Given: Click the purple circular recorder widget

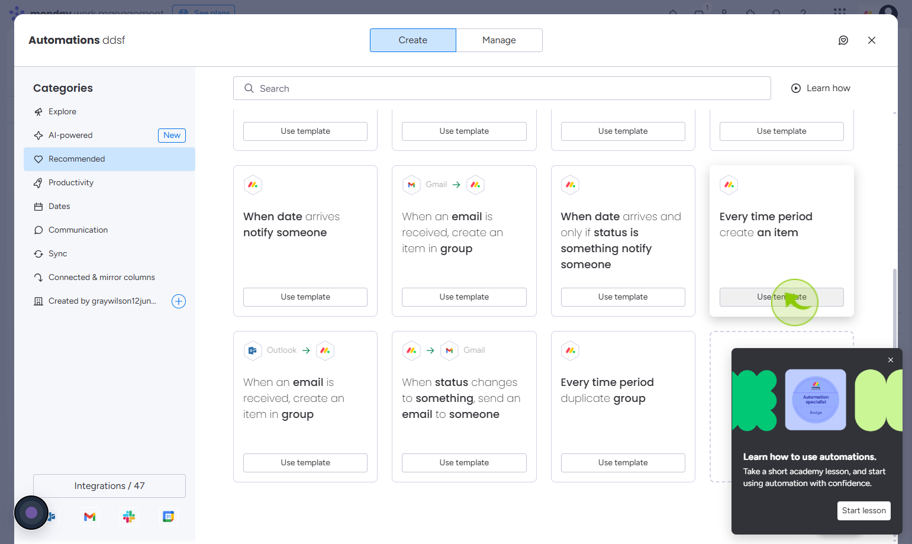Looking at the screenshot, I should (31, 513).
